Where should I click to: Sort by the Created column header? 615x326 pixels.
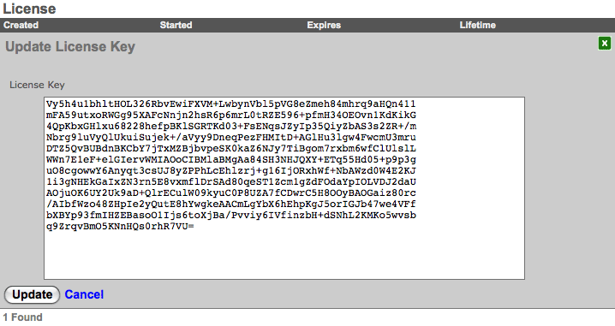coord(21,25)
